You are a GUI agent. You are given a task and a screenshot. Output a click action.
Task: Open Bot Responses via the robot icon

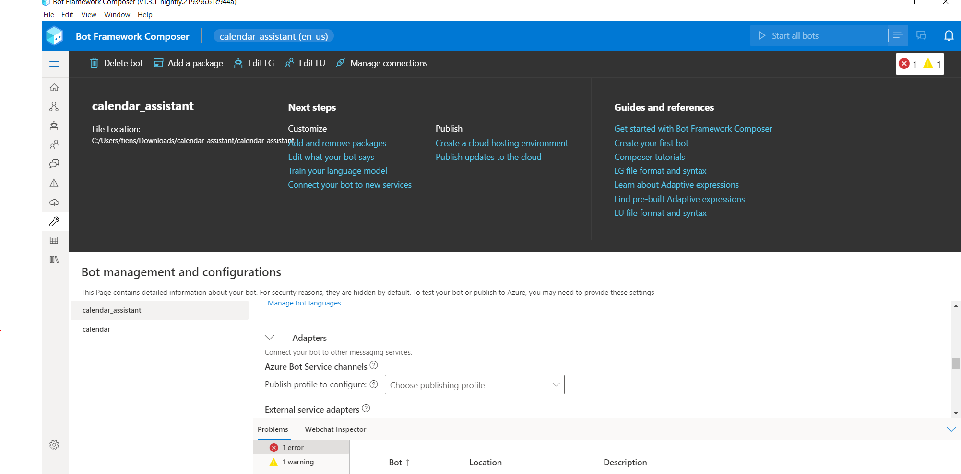click(x=54, y=125)
